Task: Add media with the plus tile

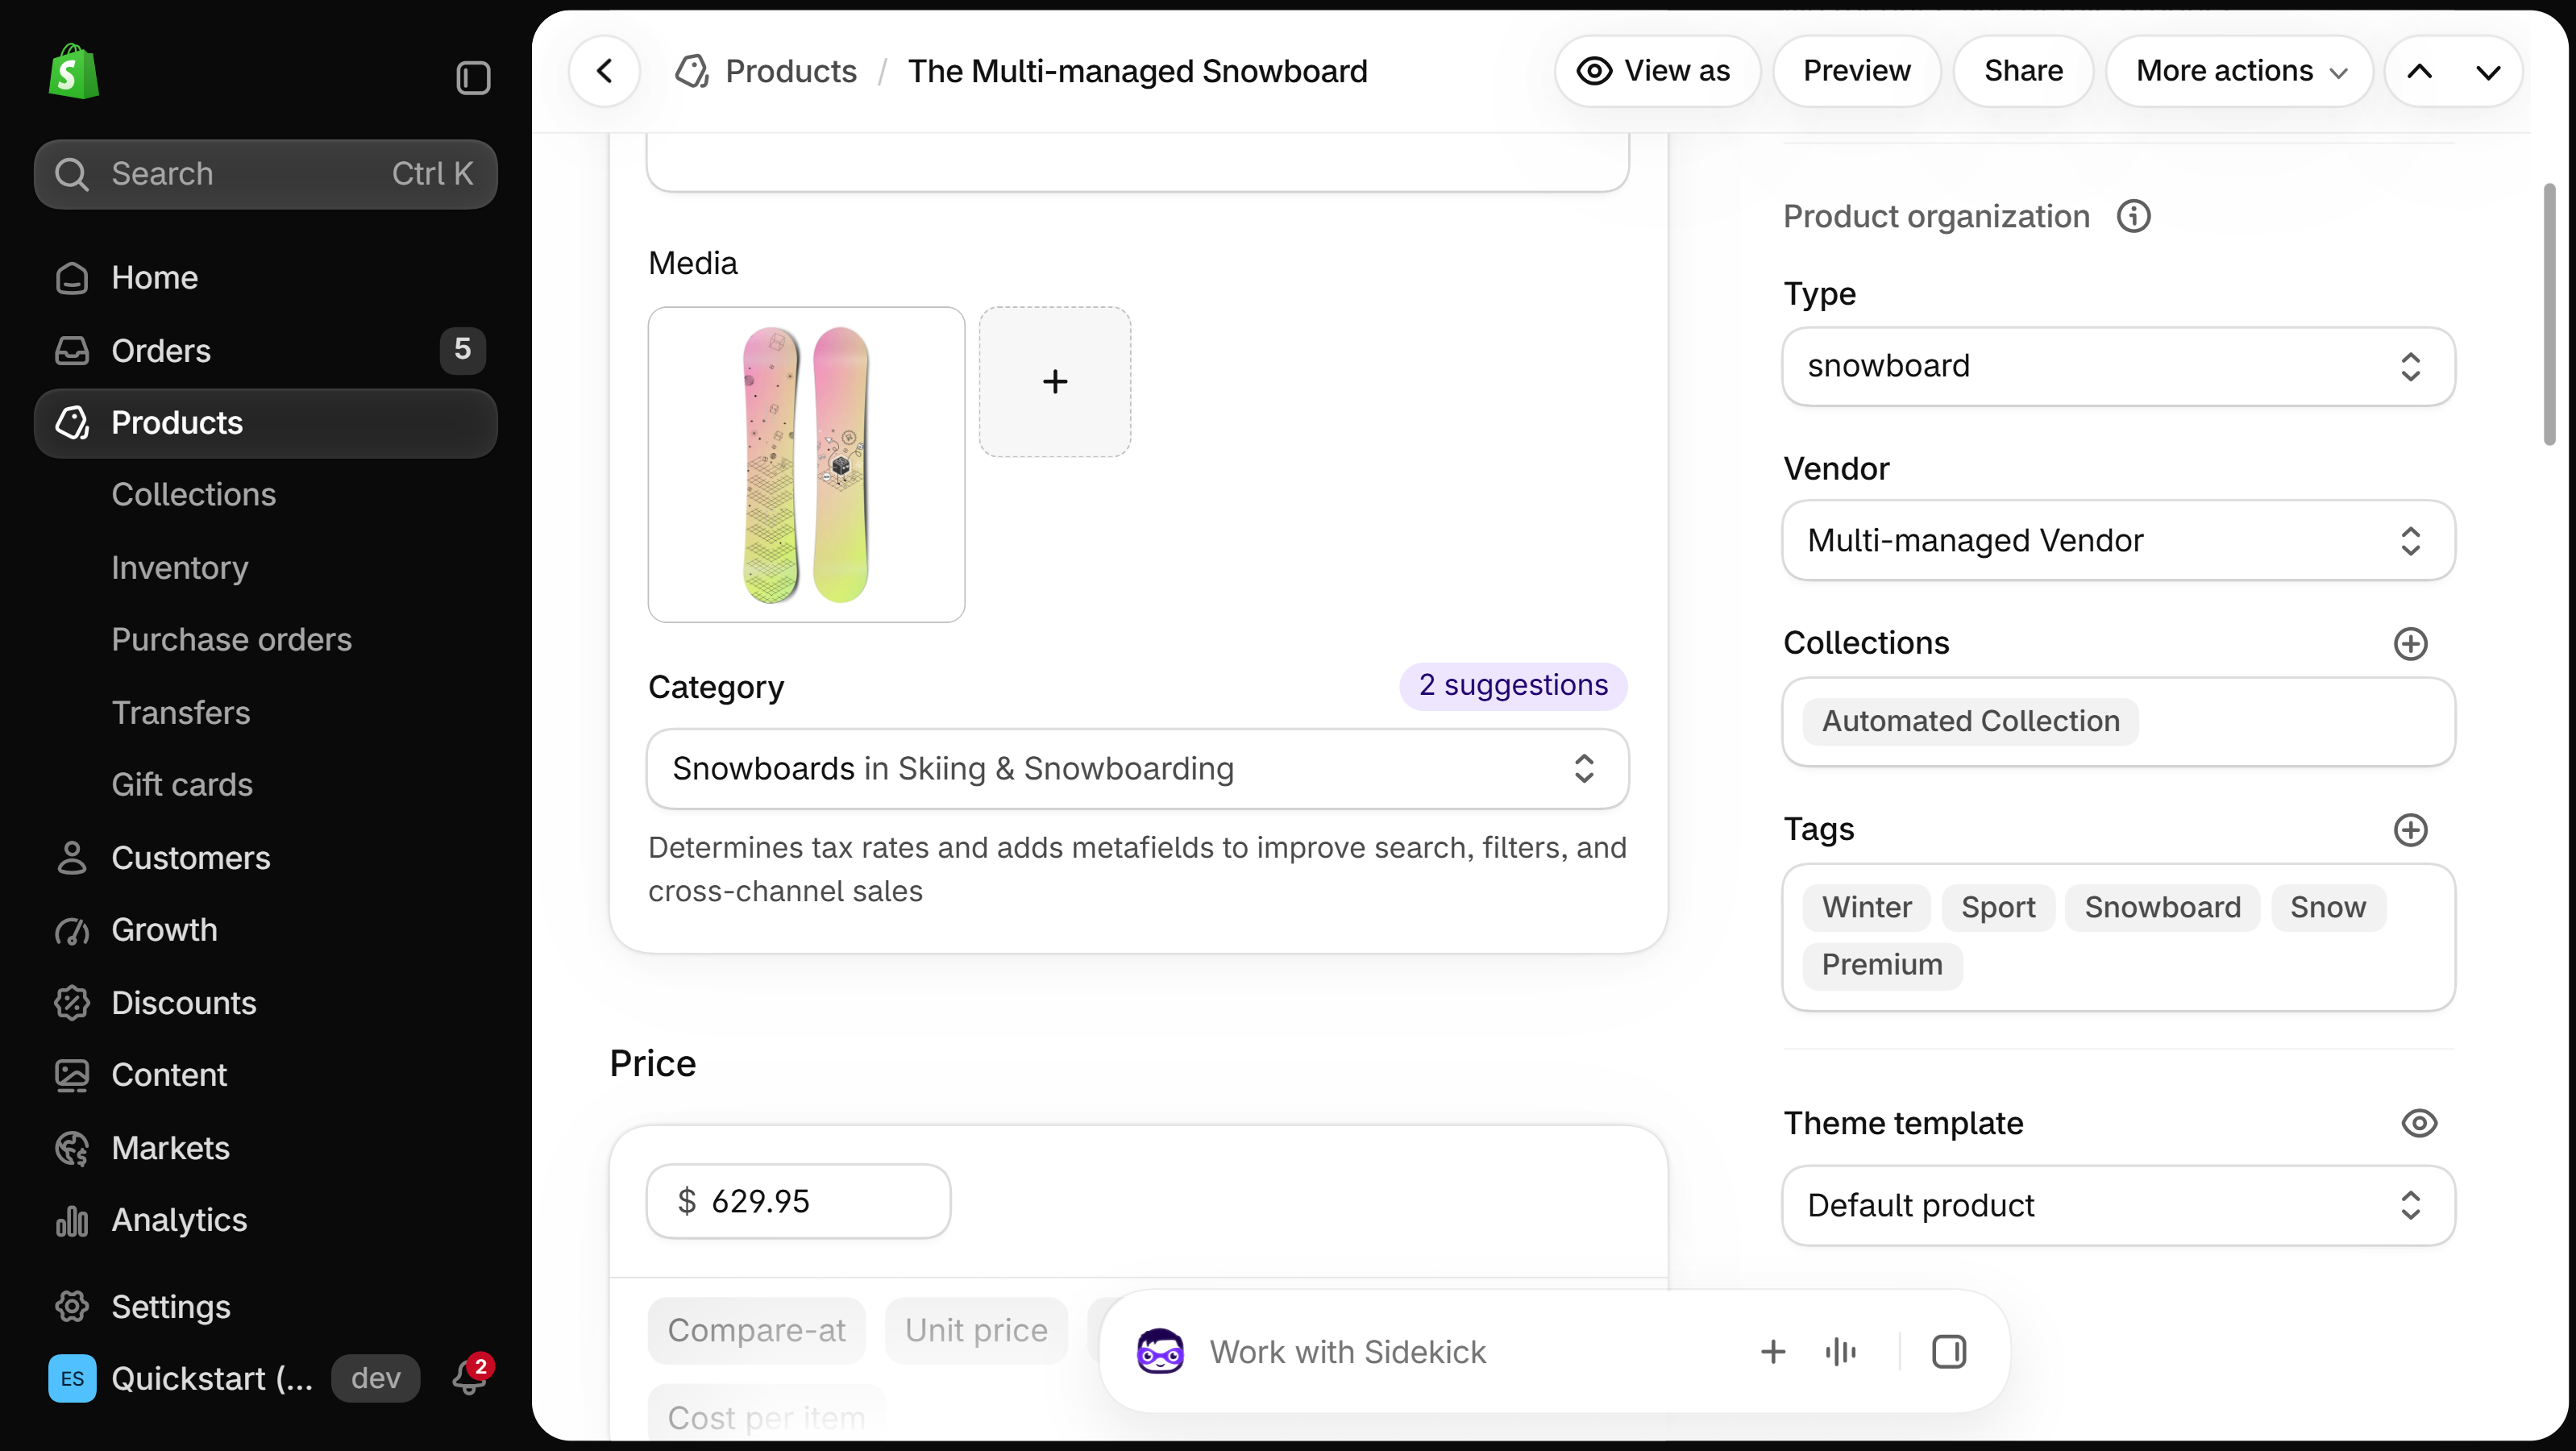Action: coord(1055,381)
